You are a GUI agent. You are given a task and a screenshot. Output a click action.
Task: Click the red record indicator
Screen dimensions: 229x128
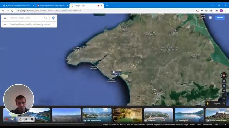(x=6, y=119)
